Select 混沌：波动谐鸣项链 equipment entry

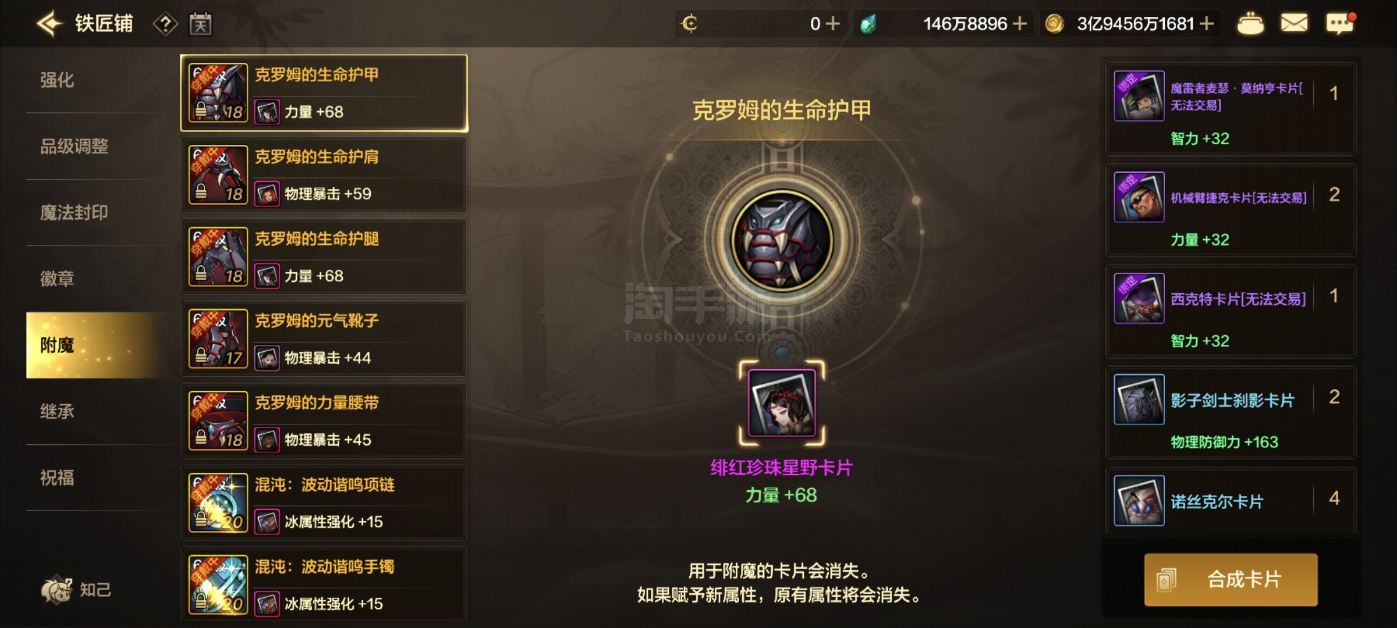324,503
